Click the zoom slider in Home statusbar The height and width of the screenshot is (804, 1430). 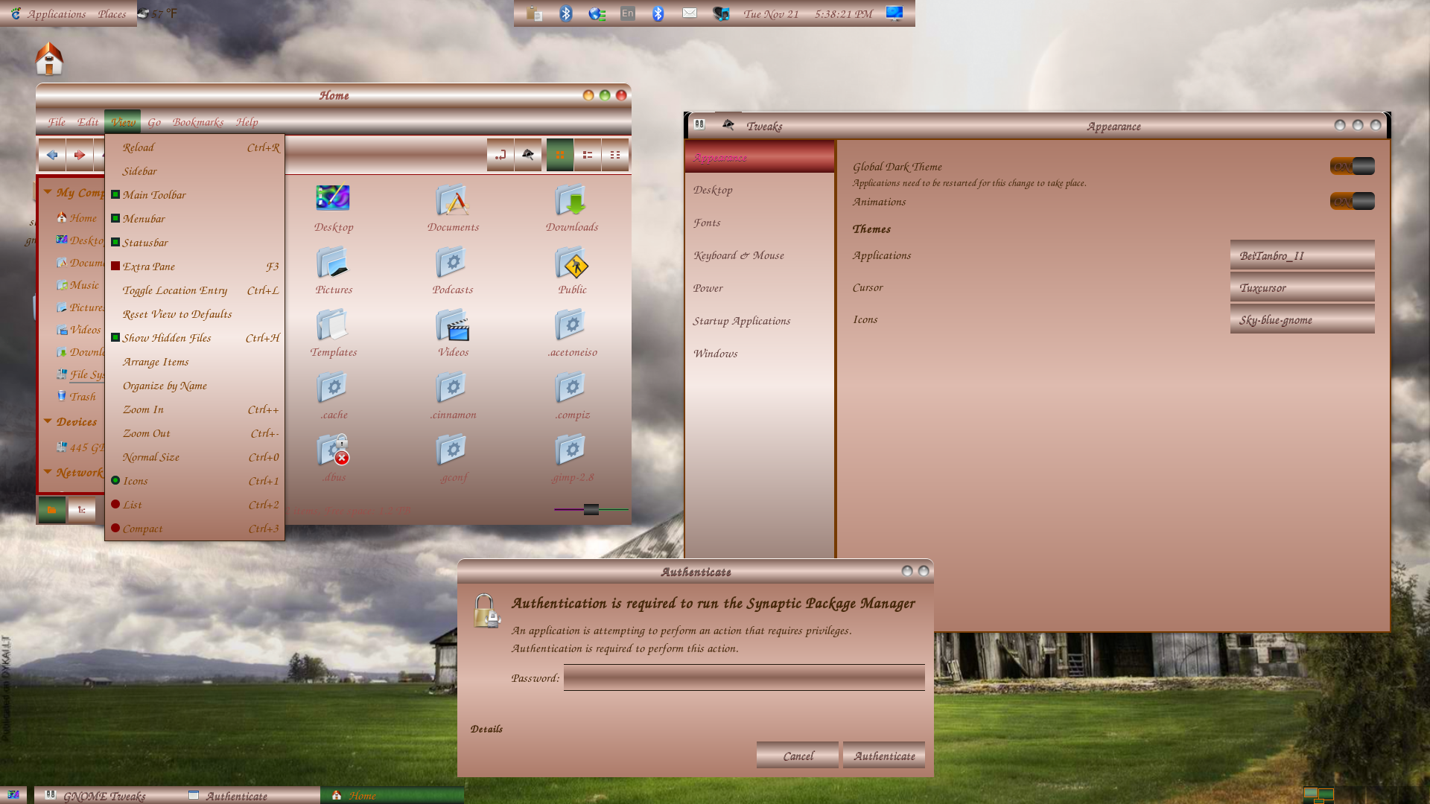coord(591,509)
